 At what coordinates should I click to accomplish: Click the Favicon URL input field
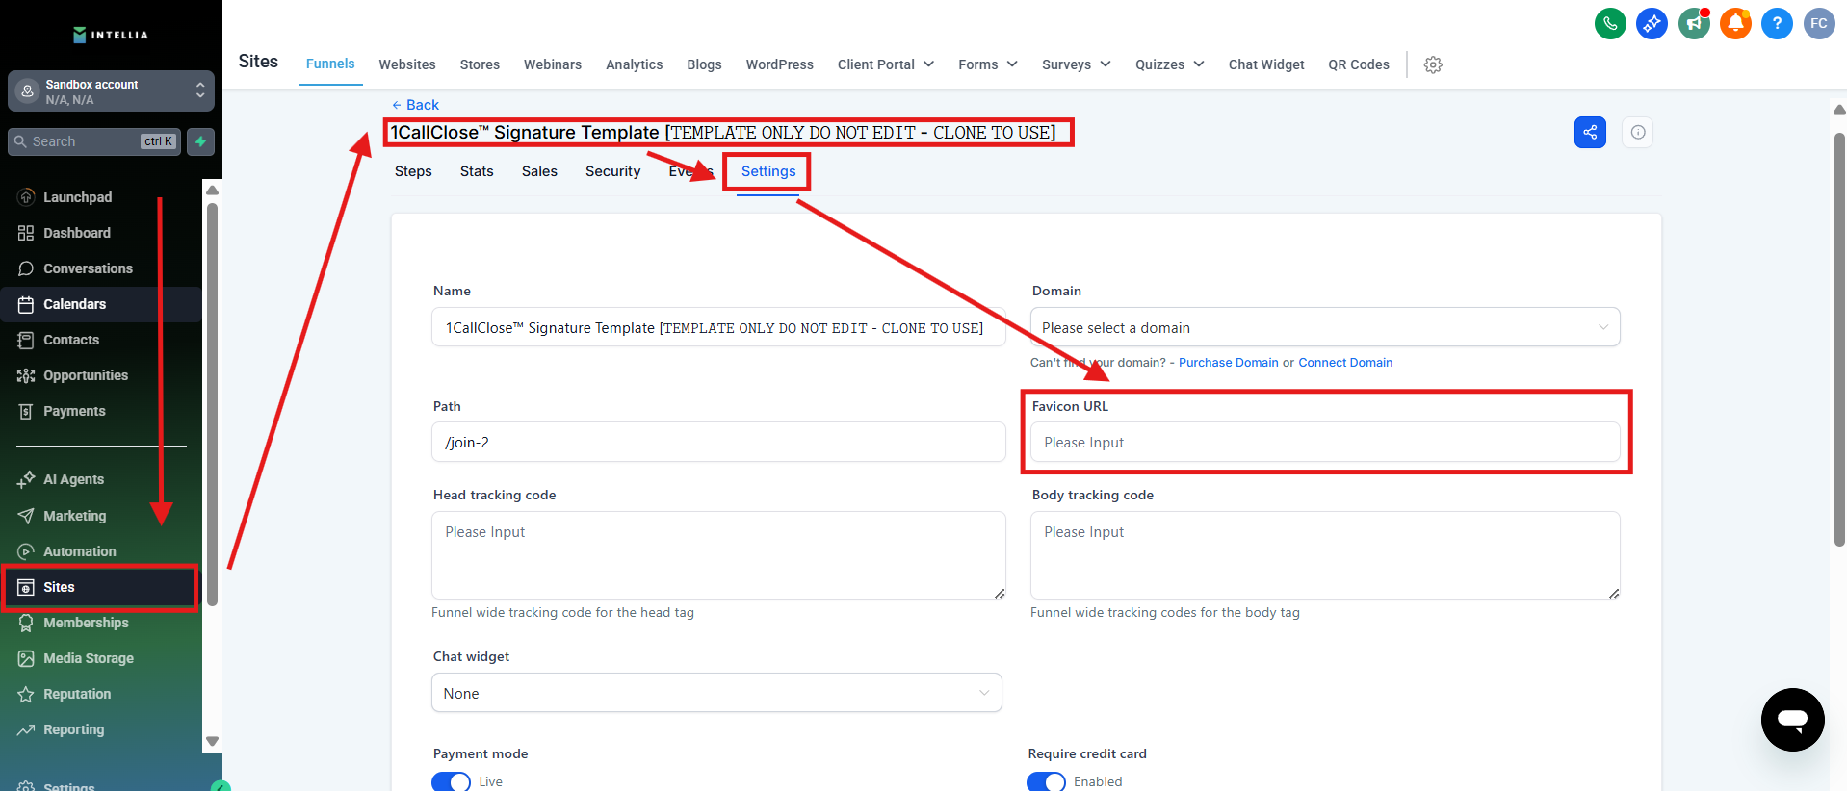tap(1324, 443)
